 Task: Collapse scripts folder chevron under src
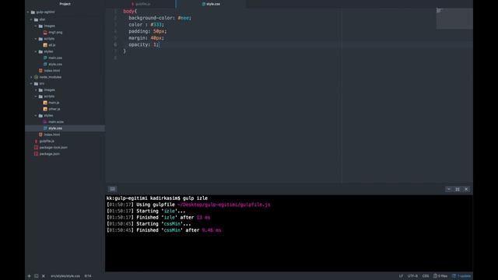click(36, 96)
